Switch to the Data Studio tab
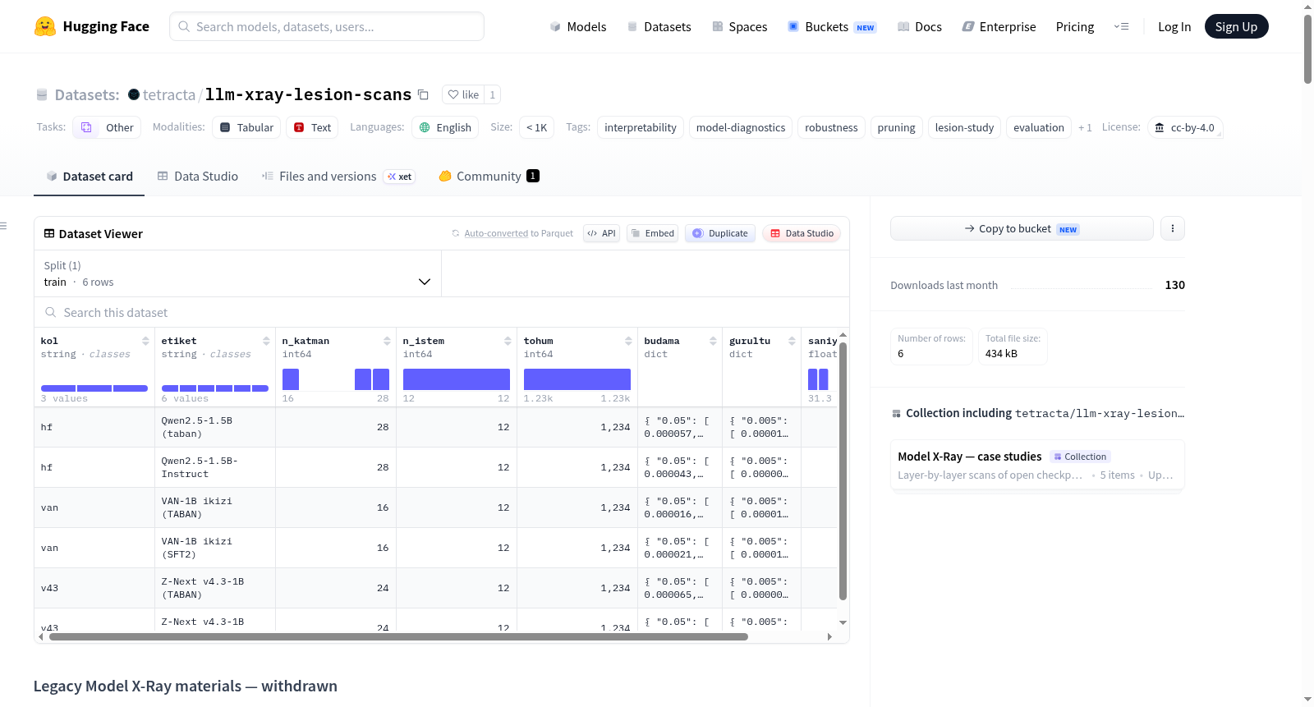This screenshot has height=707, width=1314. click(x=198, y=177)
